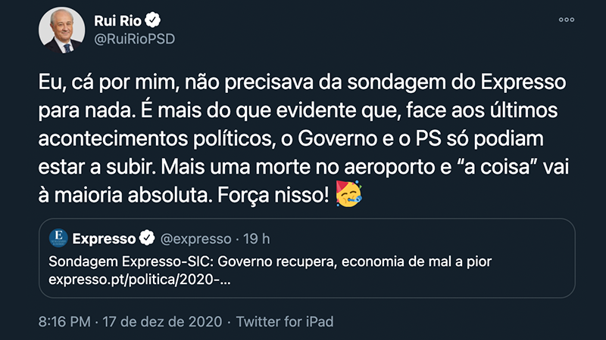The height and width of the screenshot is (340, 606).
Task: Click the Expresso logo avatar
Action: tap(58, 239)
